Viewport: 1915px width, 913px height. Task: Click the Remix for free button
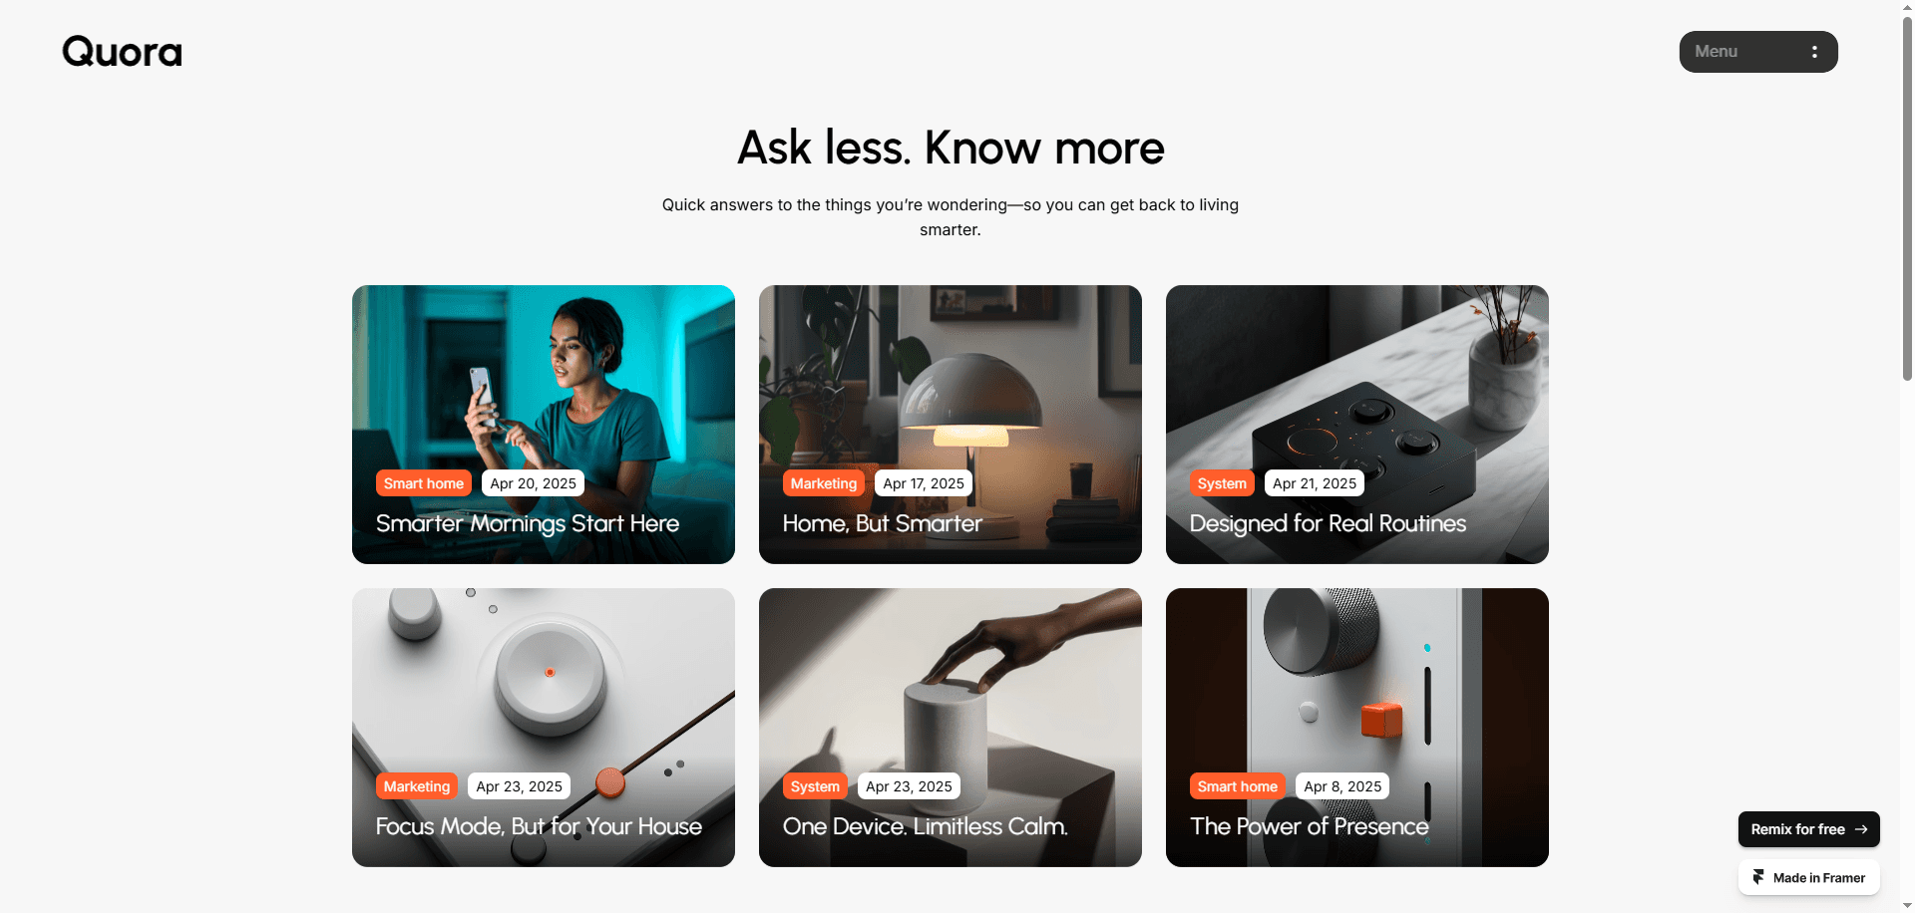click(1808, 829)
